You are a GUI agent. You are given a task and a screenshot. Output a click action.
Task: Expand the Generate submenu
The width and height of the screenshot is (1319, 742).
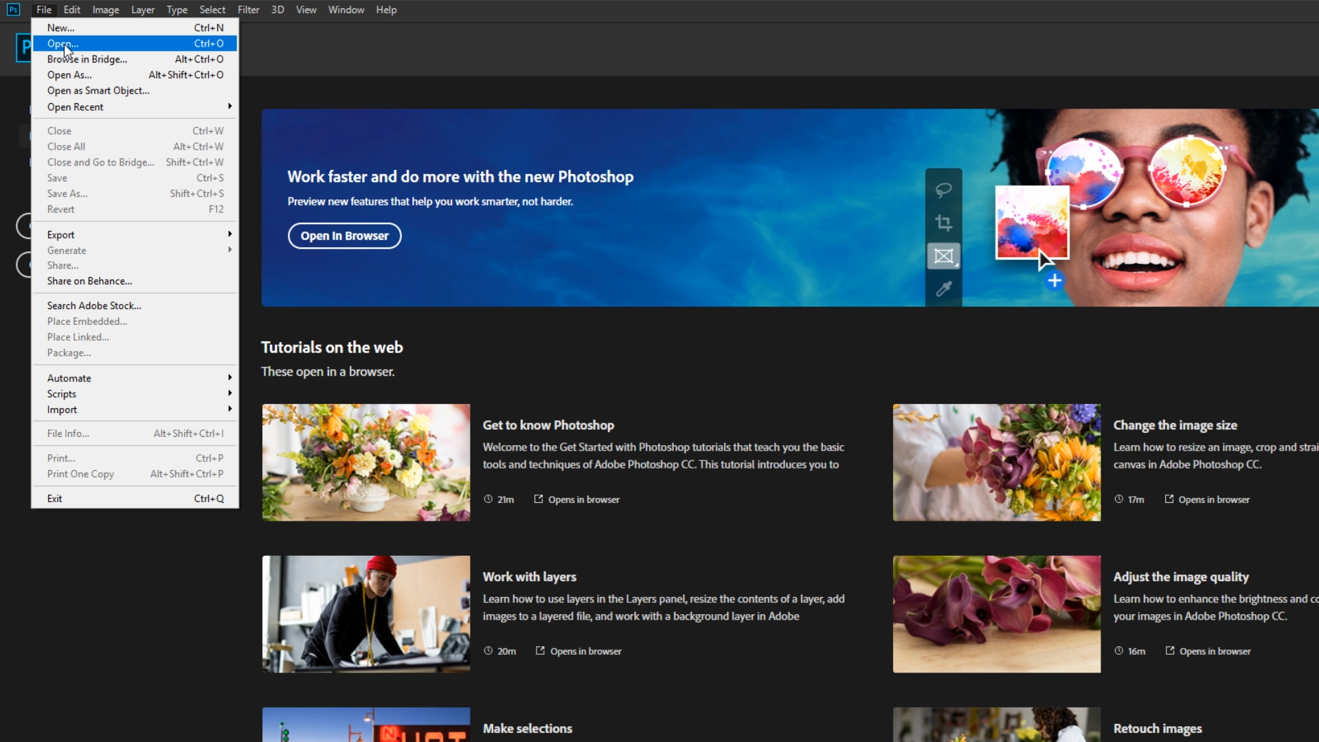pos(135,250)
